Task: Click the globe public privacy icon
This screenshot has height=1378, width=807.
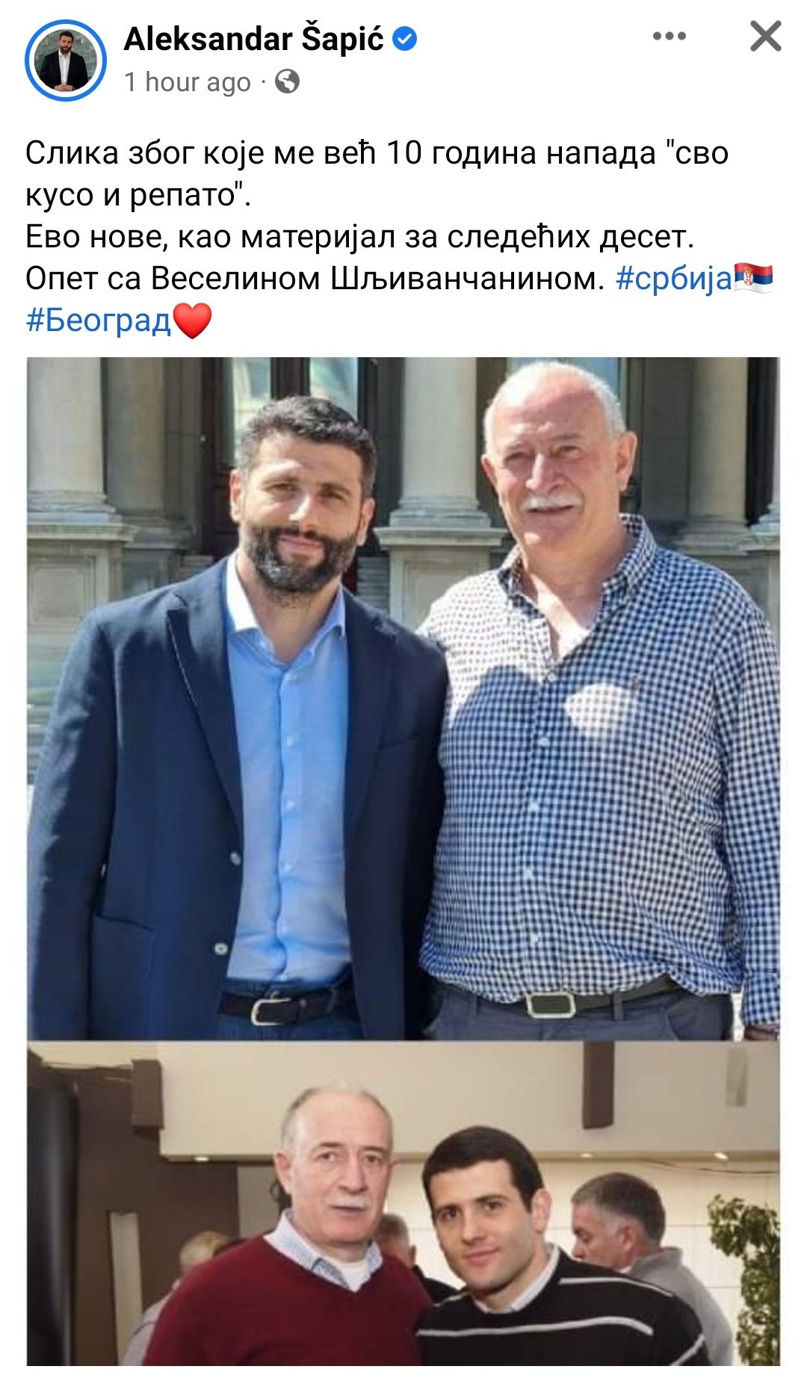Action: pyautogui.click(x=288, y=81)
